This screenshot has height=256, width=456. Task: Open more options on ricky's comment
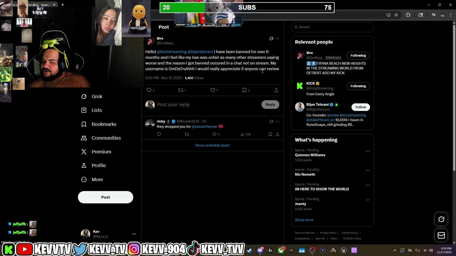click(x=278, y=122)
